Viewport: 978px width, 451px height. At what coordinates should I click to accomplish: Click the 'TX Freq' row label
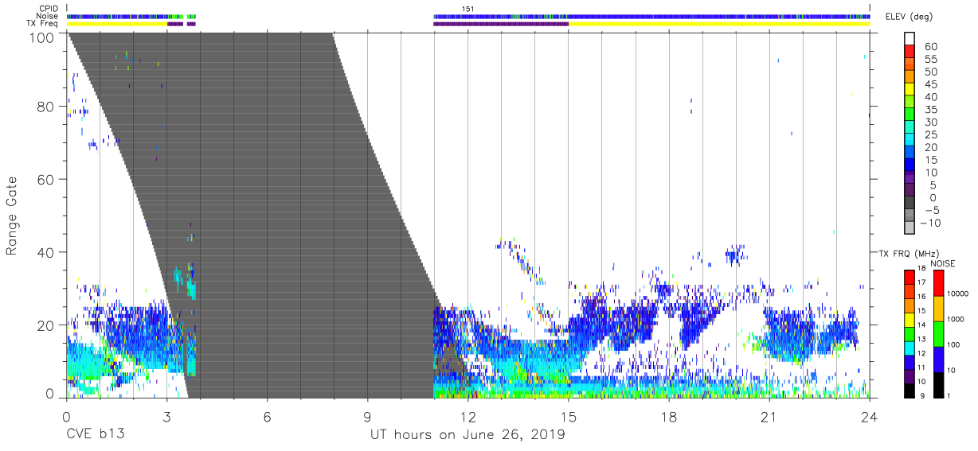(41, 23)
